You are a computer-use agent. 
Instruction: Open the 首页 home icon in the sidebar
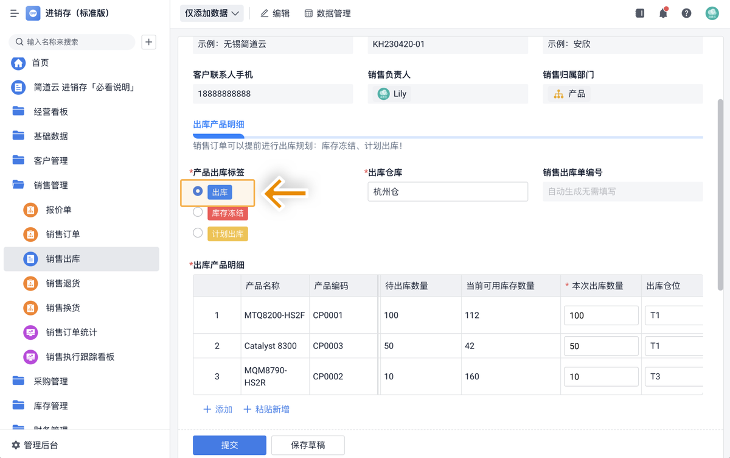pyautogui.click(x=18, y=63)
